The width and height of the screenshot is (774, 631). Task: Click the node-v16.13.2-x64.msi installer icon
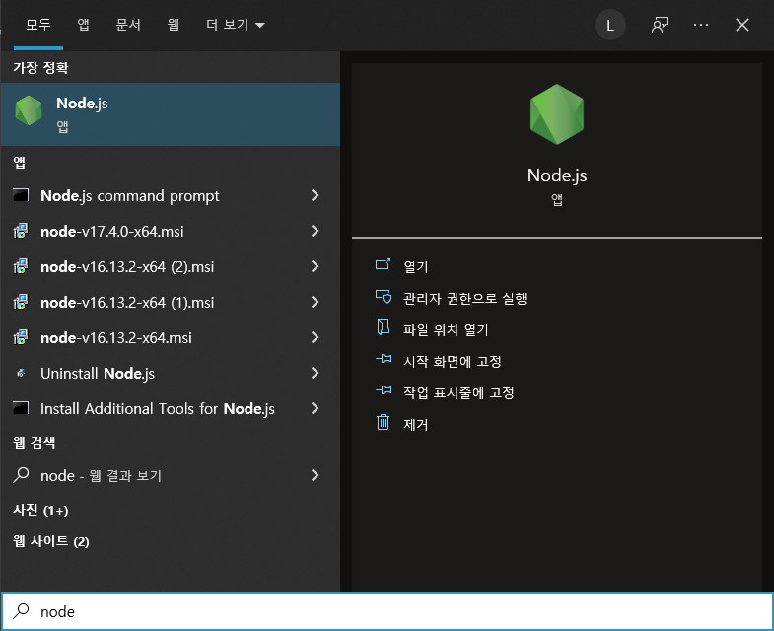tap(21, 337)
